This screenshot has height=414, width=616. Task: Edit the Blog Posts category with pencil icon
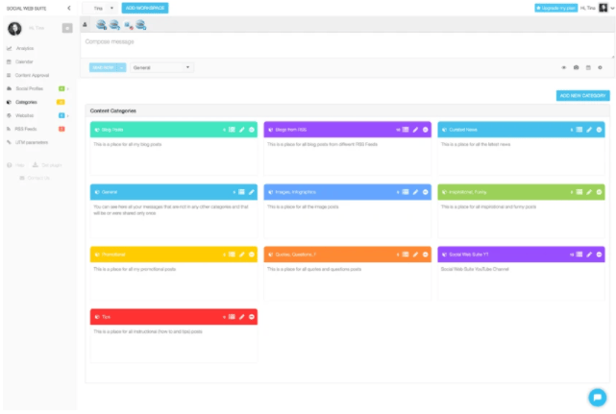click(241, 129)
